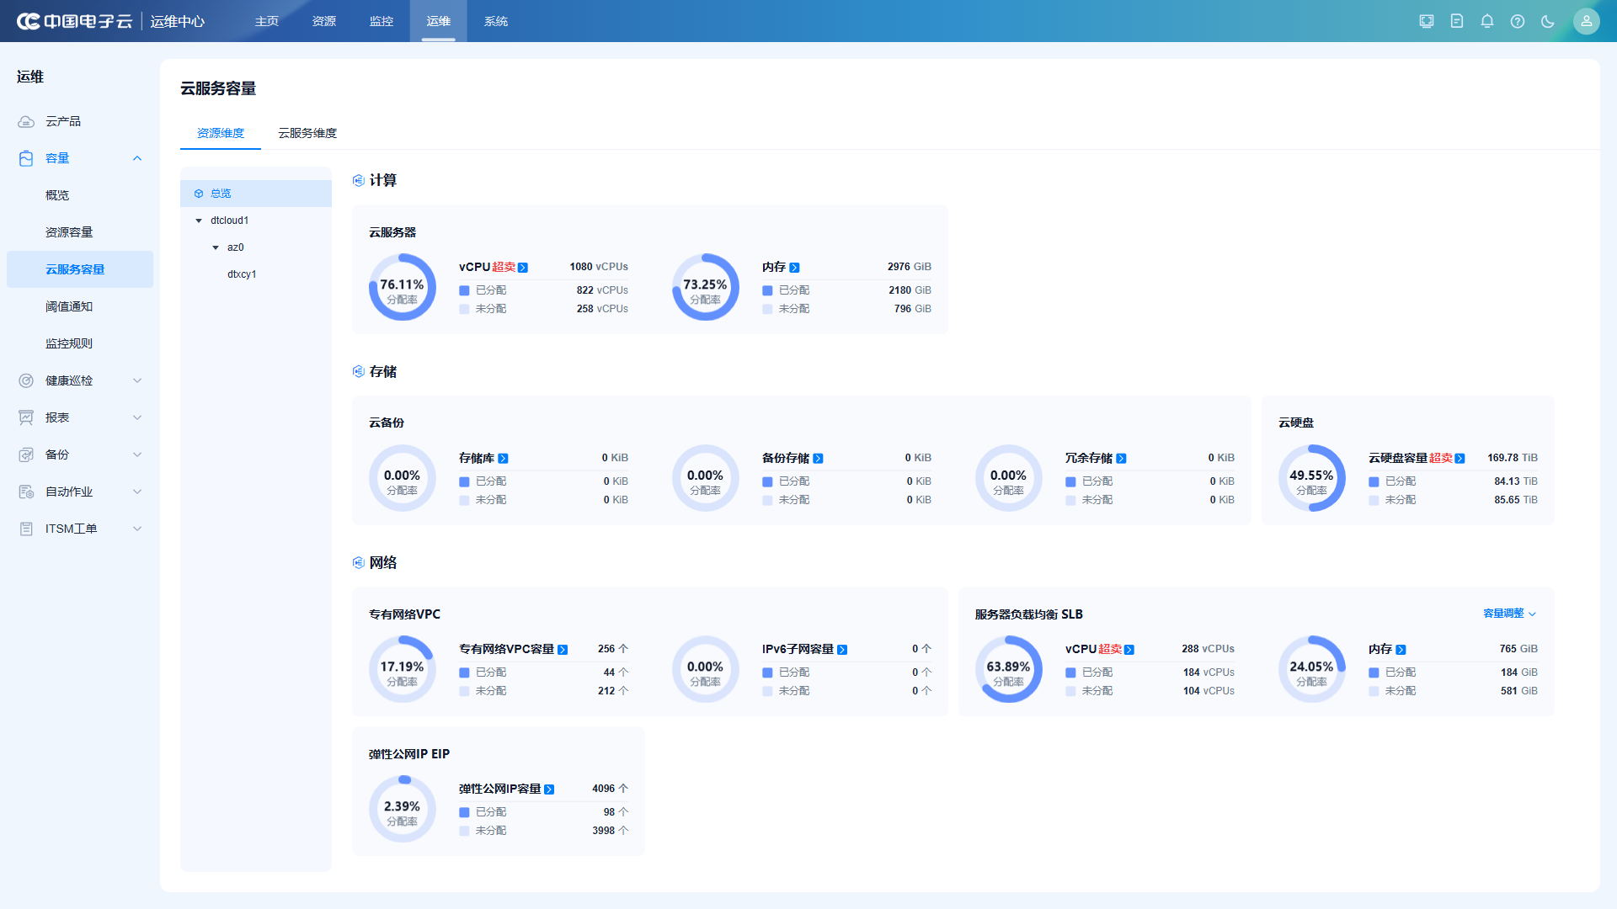Go to 资源 in top navigation
Image resolution: width=1617 pixels, height=909 pixels.
(x=324, y=21)
